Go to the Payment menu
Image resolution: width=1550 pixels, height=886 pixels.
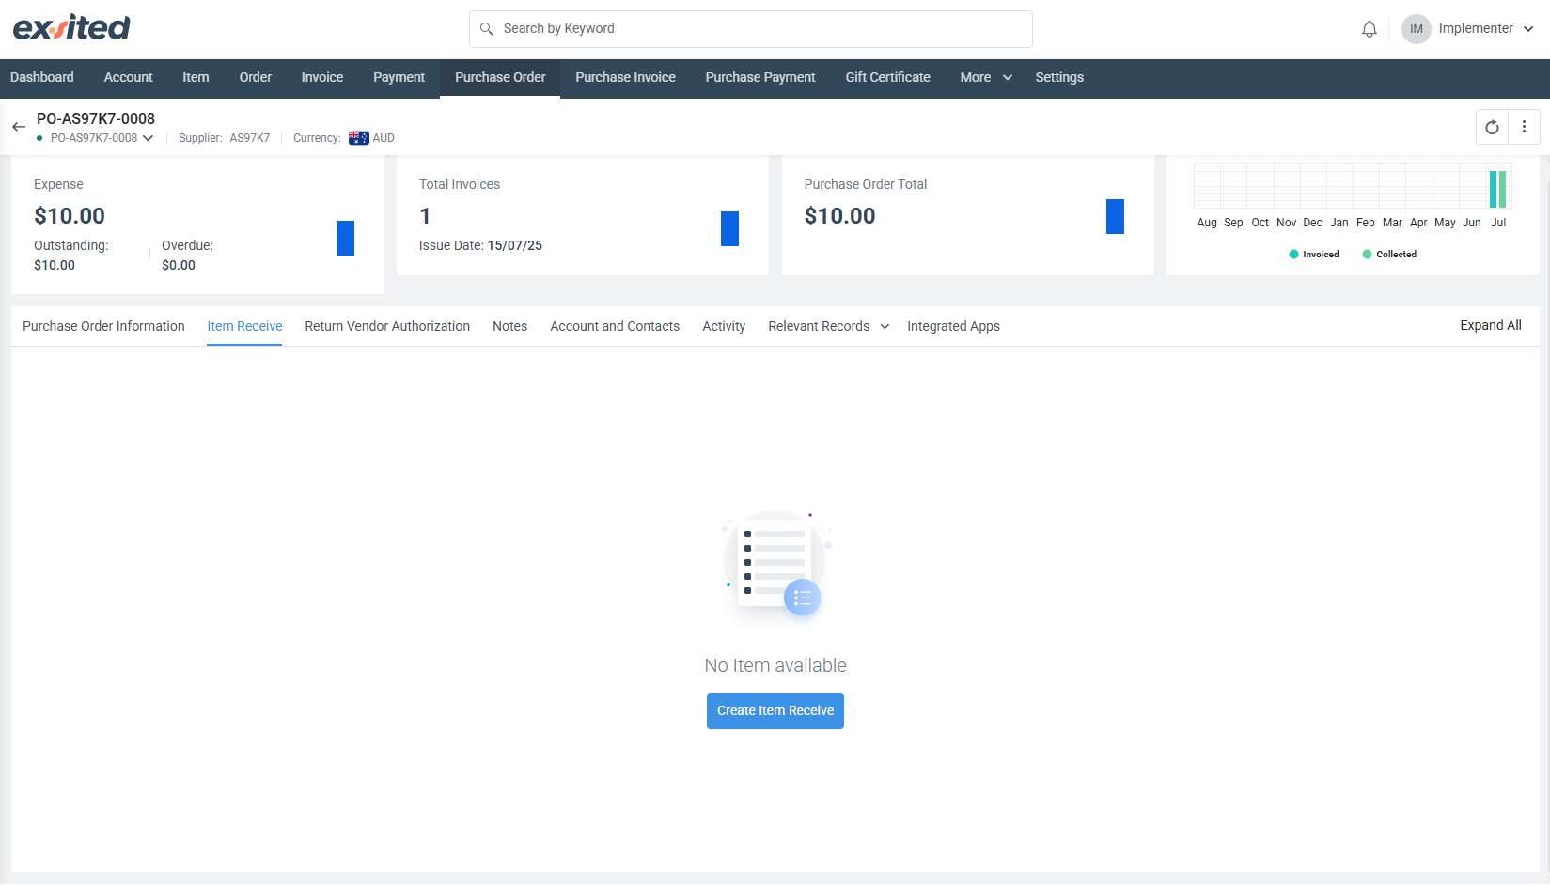399,78
